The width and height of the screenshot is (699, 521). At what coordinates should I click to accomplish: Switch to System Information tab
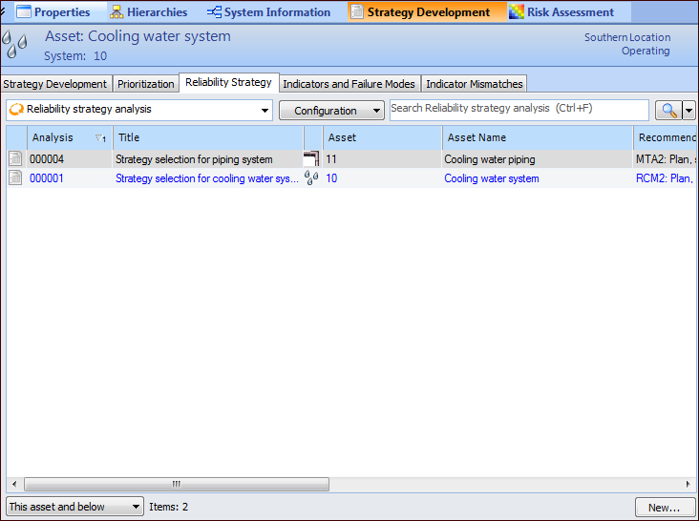(269, 12)
